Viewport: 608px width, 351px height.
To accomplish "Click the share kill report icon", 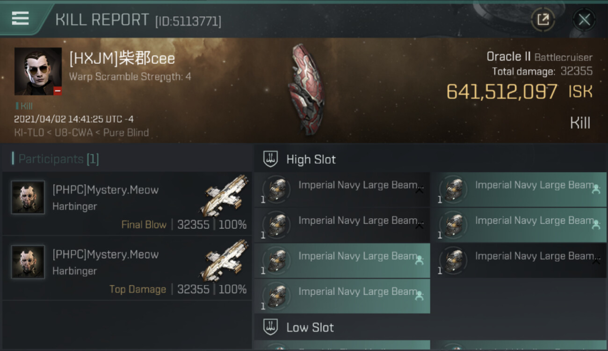I will 543,20.
